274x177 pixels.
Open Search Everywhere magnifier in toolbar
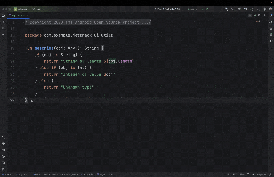pyautogui.click(x=258, y=9)
